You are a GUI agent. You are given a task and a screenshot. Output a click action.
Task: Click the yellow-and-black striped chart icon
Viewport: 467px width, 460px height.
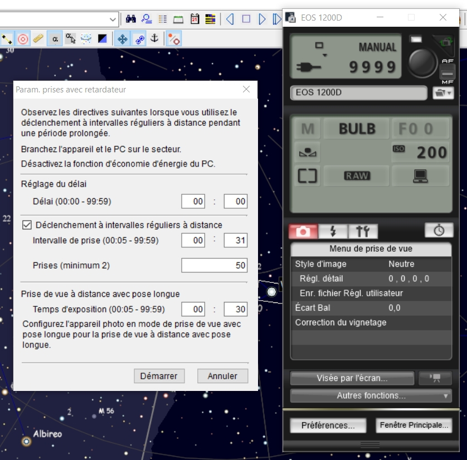pyautogui.click(x=210, y=19)
